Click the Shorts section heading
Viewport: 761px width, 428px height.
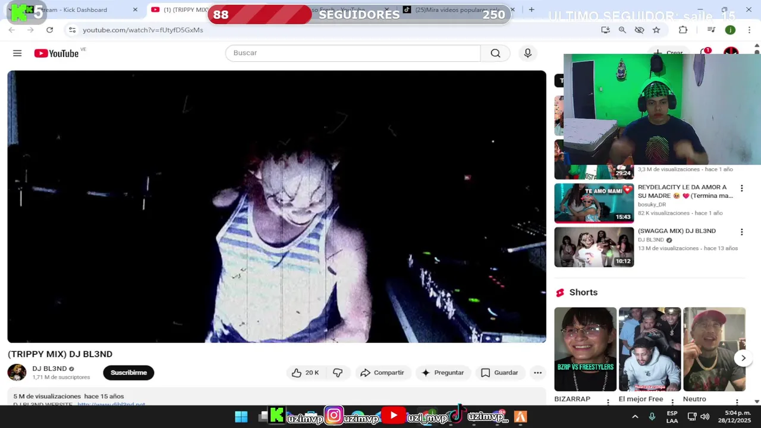tap(583, 292)
